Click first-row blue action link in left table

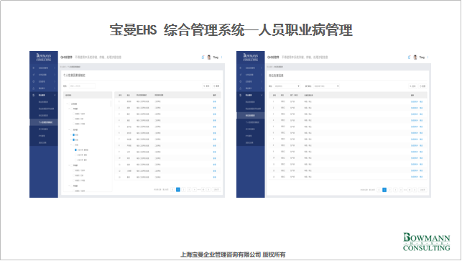coord(215,101)
